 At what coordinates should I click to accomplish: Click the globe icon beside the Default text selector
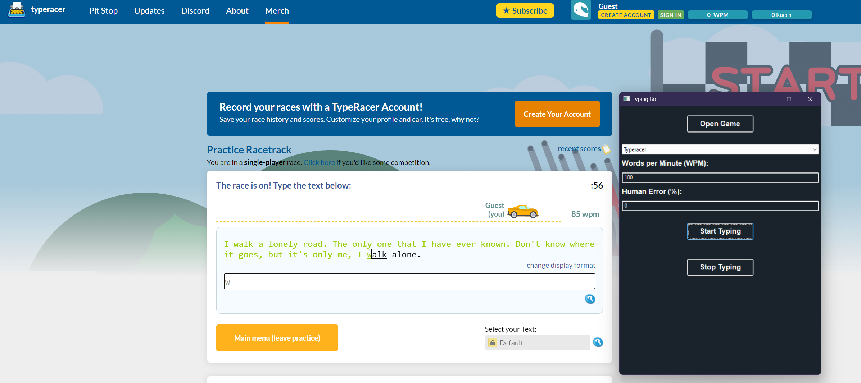[598, 342]
